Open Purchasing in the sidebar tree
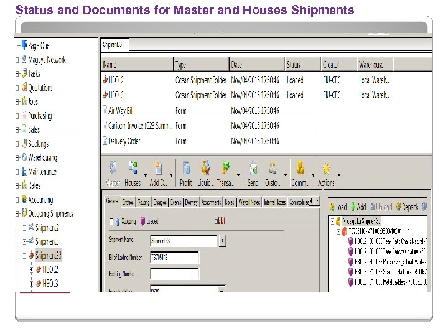The height and width of the screenshot is (336, 448). [40, 116]
